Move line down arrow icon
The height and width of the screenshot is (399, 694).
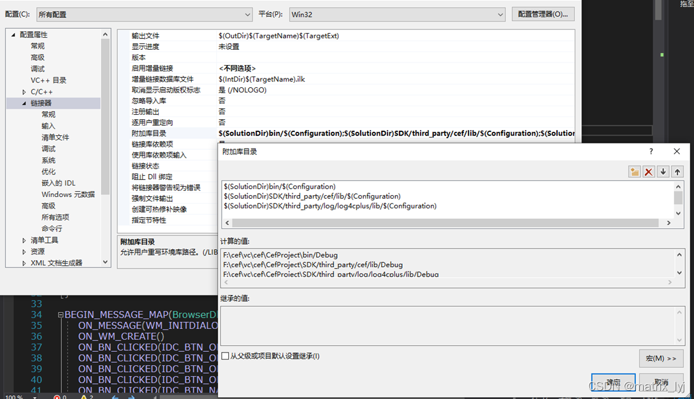click(x=663, y=172)
